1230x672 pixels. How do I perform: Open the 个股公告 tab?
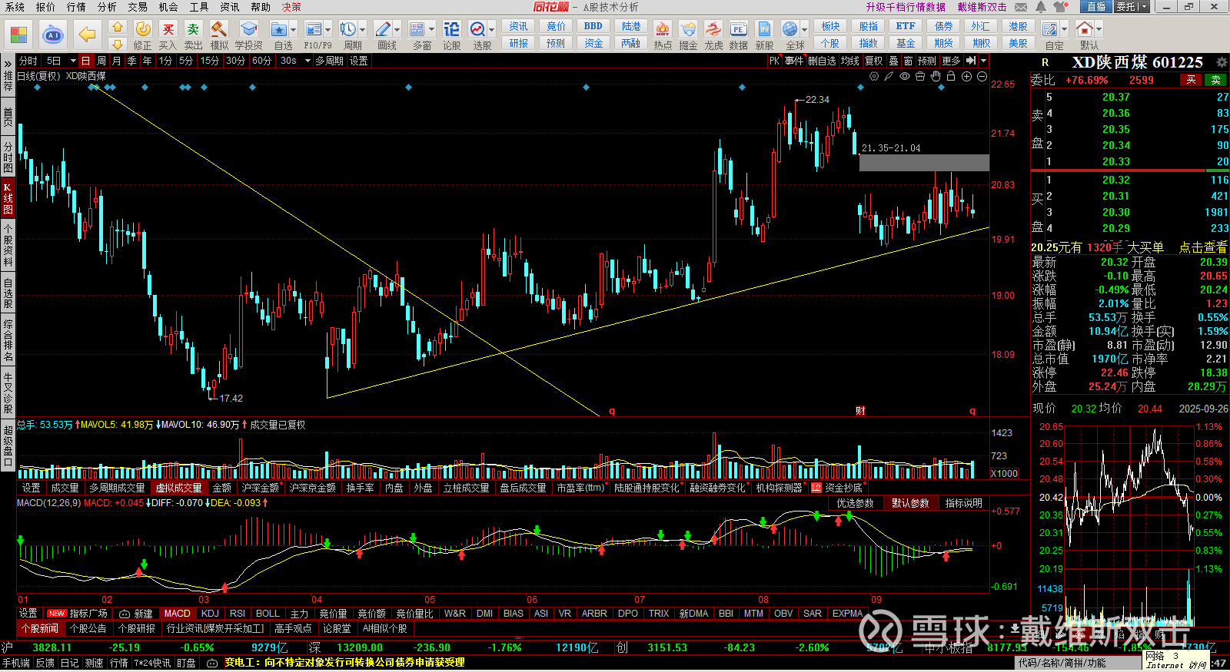pos(88,628)
